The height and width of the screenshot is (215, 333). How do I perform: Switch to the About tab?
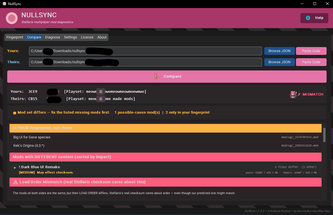[102, 37]
